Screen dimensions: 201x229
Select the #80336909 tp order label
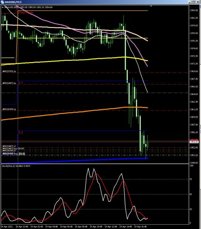[x=9, y=109]
